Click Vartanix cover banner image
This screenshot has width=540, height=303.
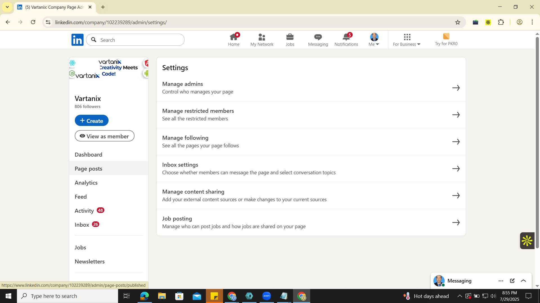tap(109, 68)
